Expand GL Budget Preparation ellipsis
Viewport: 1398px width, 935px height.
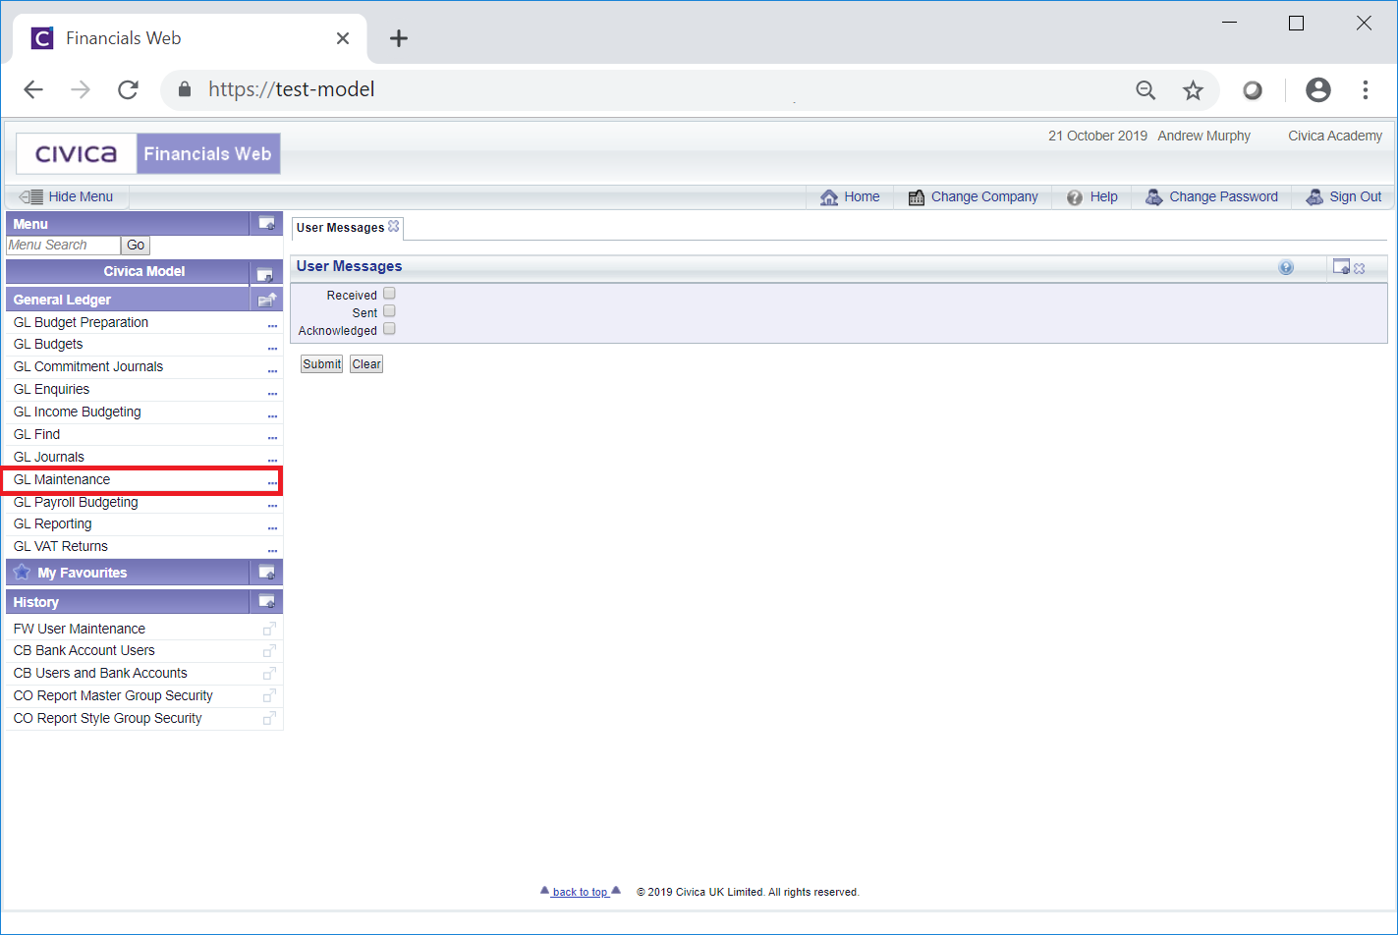pos(272,325)
